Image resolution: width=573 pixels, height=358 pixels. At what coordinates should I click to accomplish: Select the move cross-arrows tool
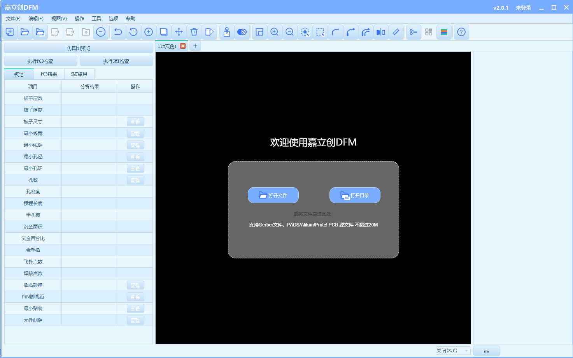(179, 32)
